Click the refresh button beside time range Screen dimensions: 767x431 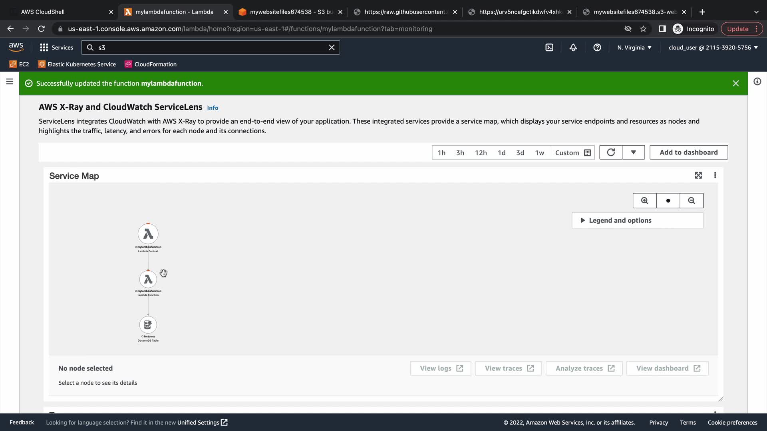[x=611, y=152]
